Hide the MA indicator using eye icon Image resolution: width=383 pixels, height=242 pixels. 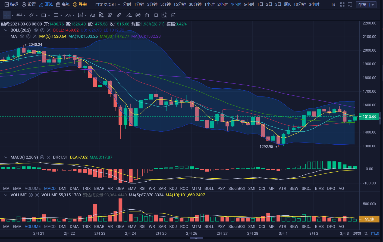(x=22, y=36)
